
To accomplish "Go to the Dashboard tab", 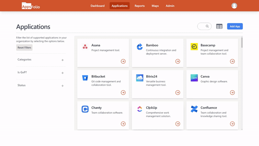I will tap(97, 6).
